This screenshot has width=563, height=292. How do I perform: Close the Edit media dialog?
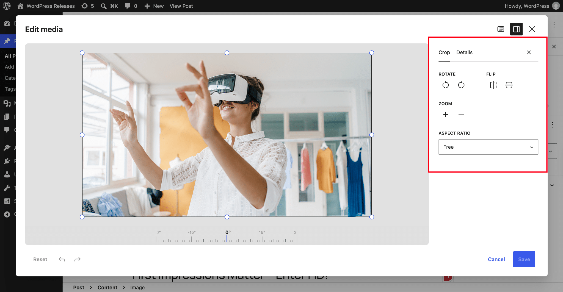532,29
